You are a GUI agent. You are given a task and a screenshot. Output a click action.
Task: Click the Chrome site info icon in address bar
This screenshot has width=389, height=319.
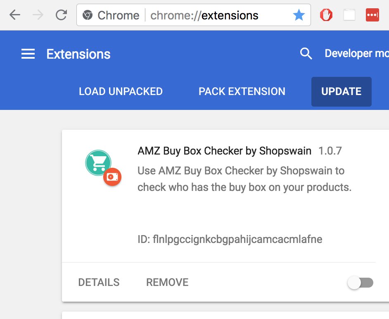pos(87,15)
